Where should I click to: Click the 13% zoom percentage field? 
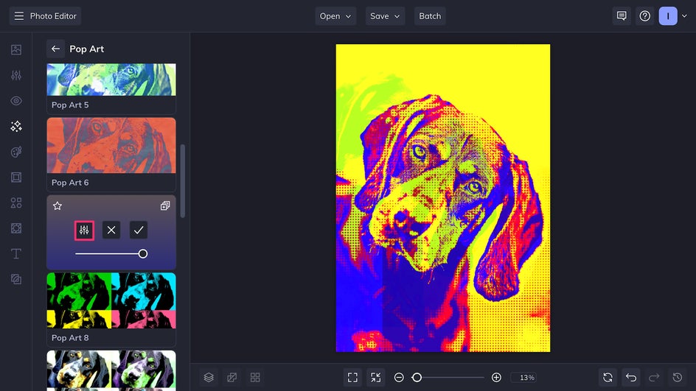(x=523, y=377)
